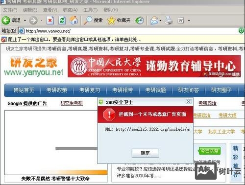The image size is (245, 185).
Task: Open the Back history dropdown arrow
Action: [x=25, y=21]
